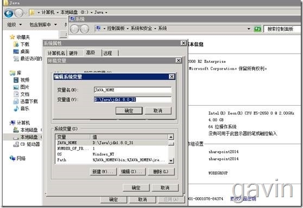Viewport: 303px width, 208px height.
Task: Click 新建 system variable button
Action: (x=103, y=172)
